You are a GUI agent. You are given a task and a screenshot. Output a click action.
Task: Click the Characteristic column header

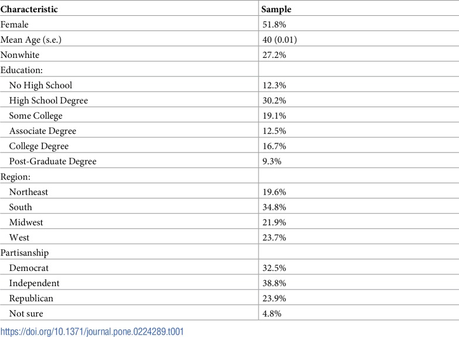click(x=29, y=9)
